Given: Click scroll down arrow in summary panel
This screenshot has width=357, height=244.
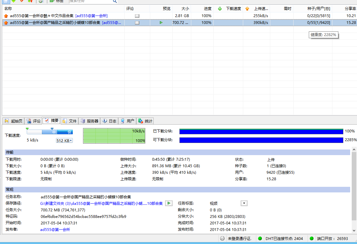Looking at the screenshot, I should [x=354, y=230].
